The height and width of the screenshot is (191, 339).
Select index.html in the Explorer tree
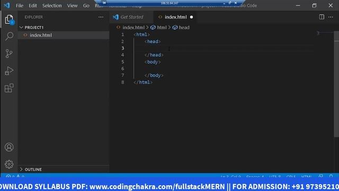pyautogui.click(x=64, y=35)
